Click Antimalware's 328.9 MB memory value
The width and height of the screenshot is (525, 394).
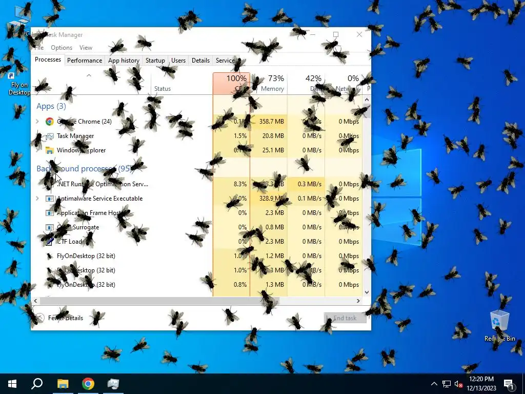[272, 199]
